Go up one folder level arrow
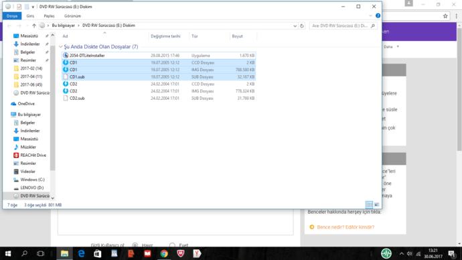 pos(34,25)
